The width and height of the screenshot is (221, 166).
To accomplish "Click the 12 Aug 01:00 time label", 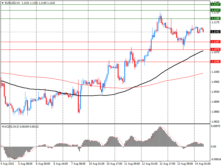I will [150, 164].
